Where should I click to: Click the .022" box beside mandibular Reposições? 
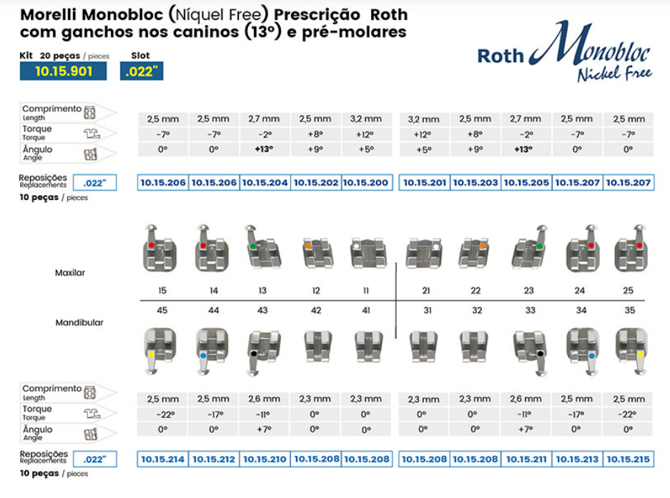coord(94,459)
